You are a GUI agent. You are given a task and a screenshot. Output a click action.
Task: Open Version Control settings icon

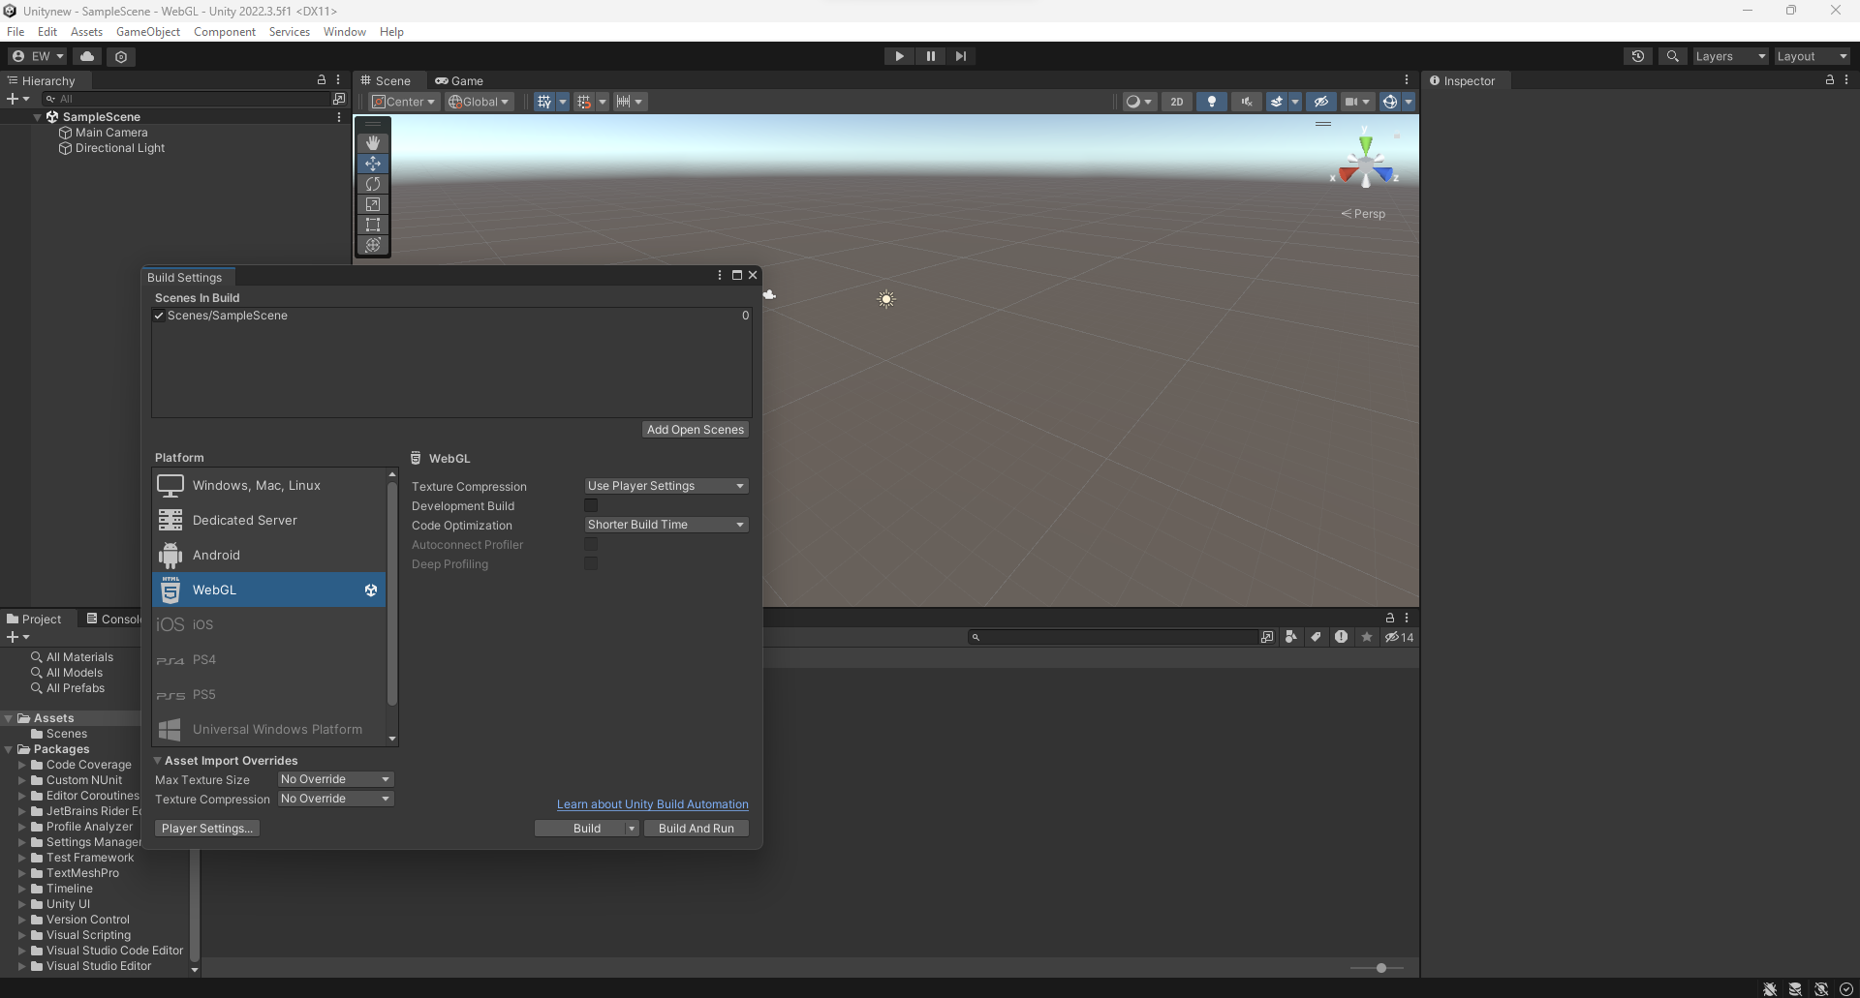[121, 56]
